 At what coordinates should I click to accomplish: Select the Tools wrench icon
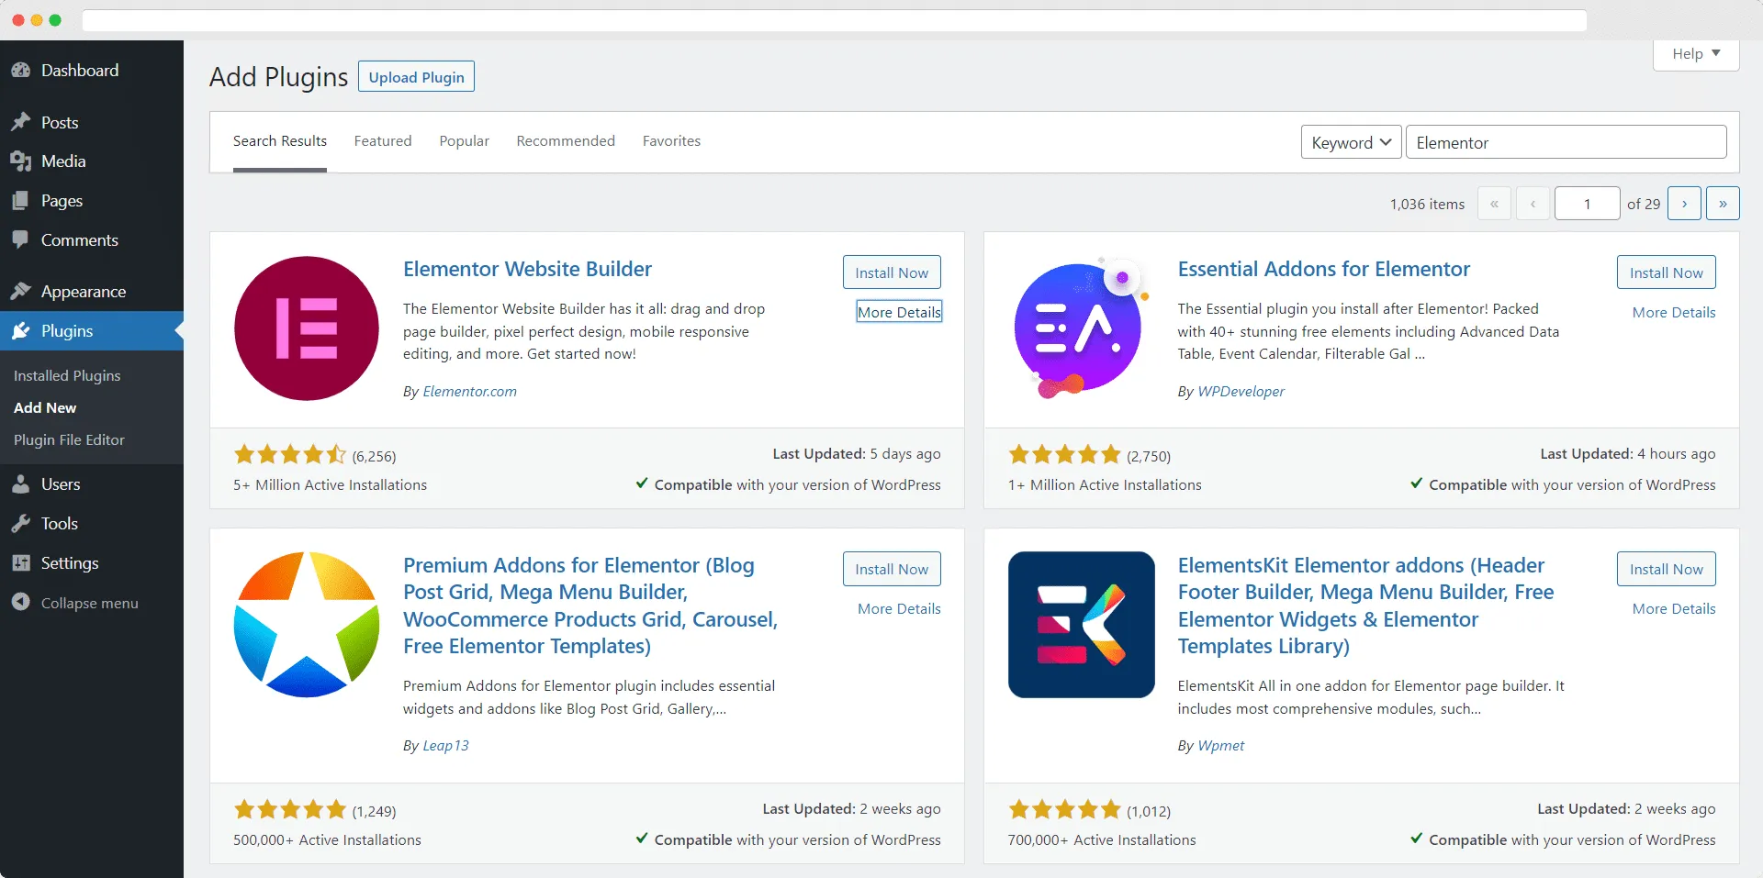(20, 523)
